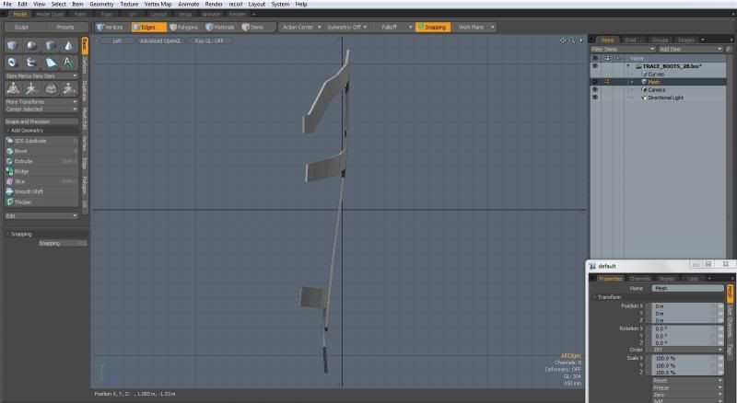This screenshot has width=737, height=403.
Task: Click the Name field containing Mesh
Action: 687,288
